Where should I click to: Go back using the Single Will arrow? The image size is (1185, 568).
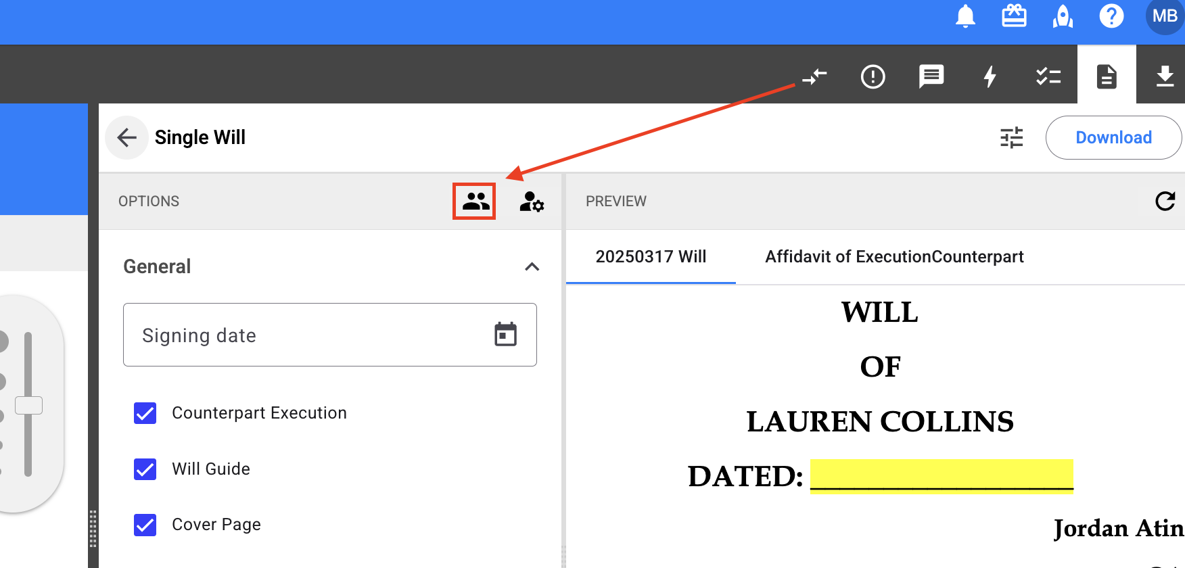point(126,137)
